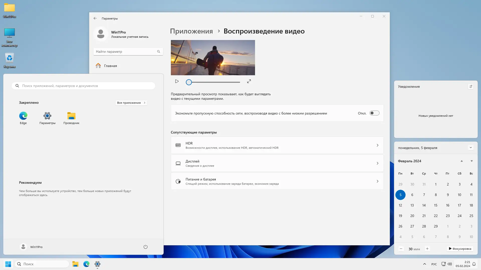Viewport: 481px width, 270px height.
Task: Click the back arrow in Settings
Action: [95, 18]
